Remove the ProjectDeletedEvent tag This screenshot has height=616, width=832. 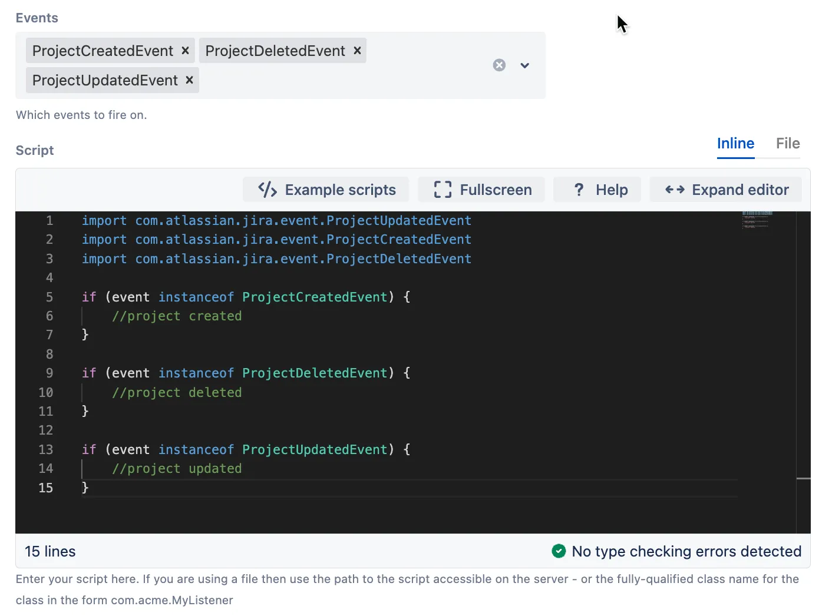pos(357,51)
